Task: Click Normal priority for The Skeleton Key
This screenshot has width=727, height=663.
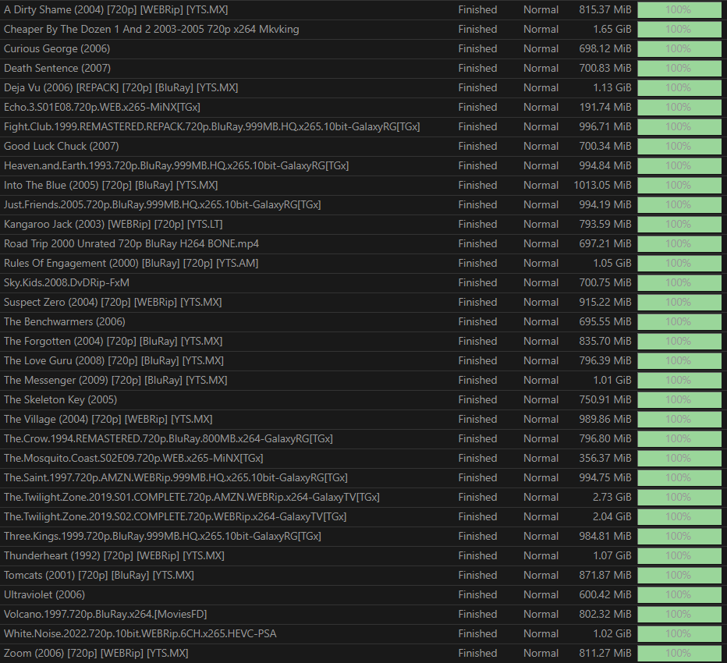Action: 541,399
